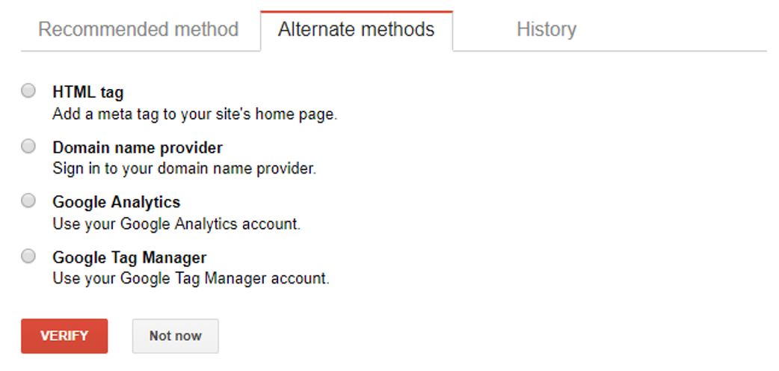Choose the Domain name provider radio option
The image size is (779, 371).
(x=28, y=146)
